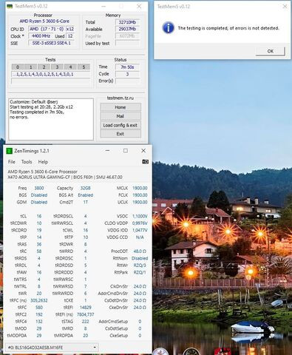Click the Clock 4400 MHz field

tap(41, 36)
